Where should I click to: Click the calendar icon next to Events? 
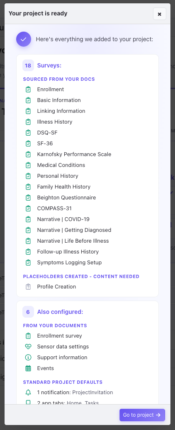(x=28, y=368)
